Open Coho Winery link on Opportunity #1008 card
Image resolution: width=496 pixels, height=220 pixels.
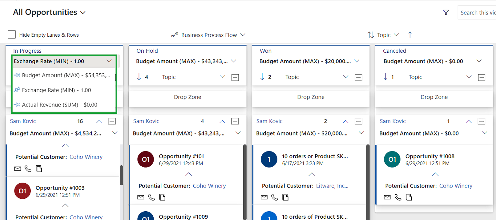point(456,186)
